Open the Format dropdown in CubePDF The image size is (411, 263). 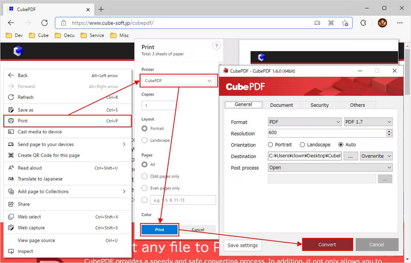pos(304,122)
